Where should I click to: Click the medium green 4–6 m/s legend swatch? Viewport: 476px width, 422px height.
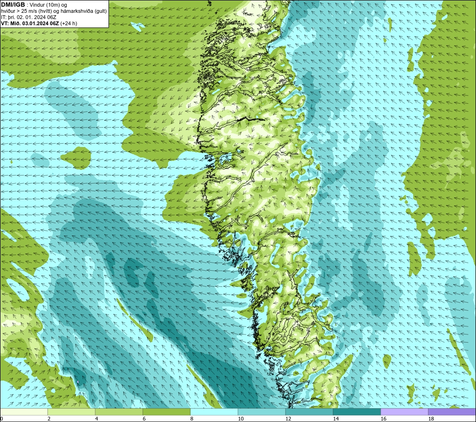pos(119,412)
